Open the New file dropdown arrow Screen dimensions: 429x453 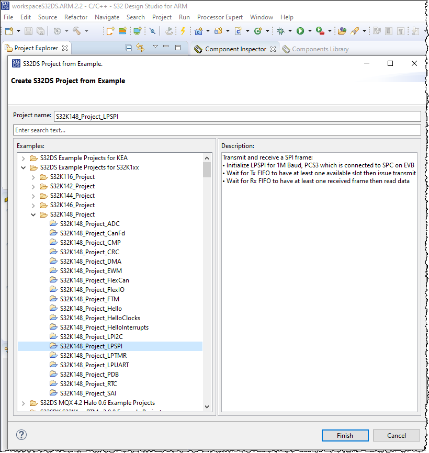18,31
